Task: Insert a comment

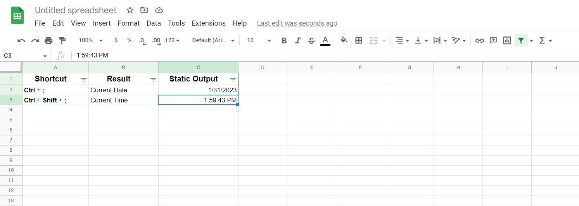Action: (x=493, y=40)
